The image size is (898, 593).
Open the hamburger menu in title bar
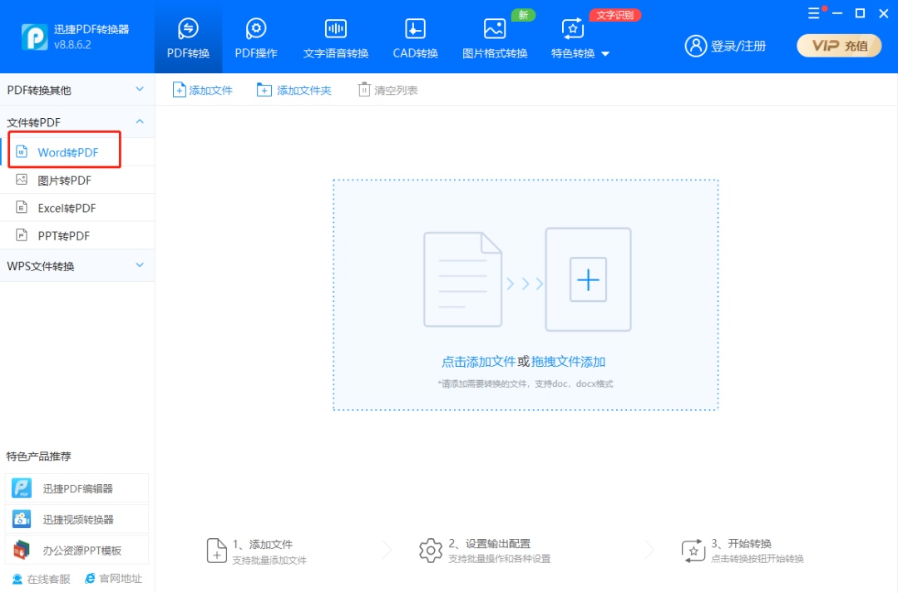coord(813,13)
